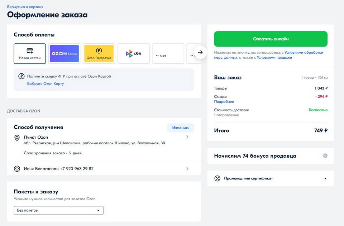This screenshot has width=344, height=226.
Task: Open 'Выбрать Ozon Карту' link
Action: (46, 83)
